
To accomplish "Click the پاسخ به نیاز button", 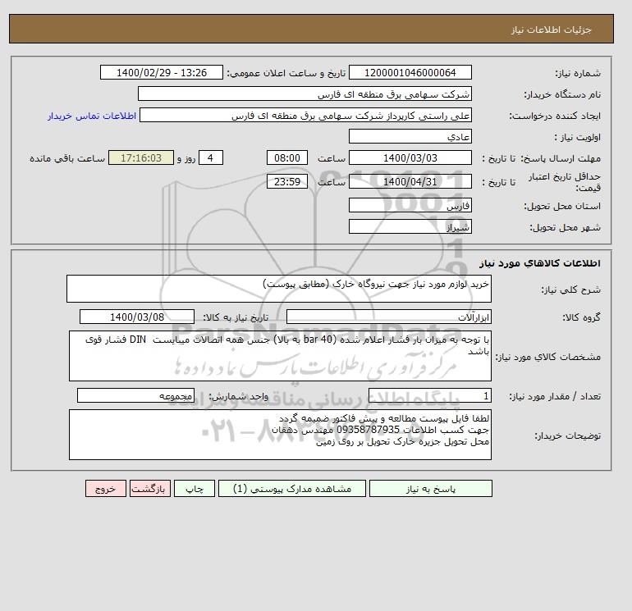I will pyautogui.click(x=430, y=488).
